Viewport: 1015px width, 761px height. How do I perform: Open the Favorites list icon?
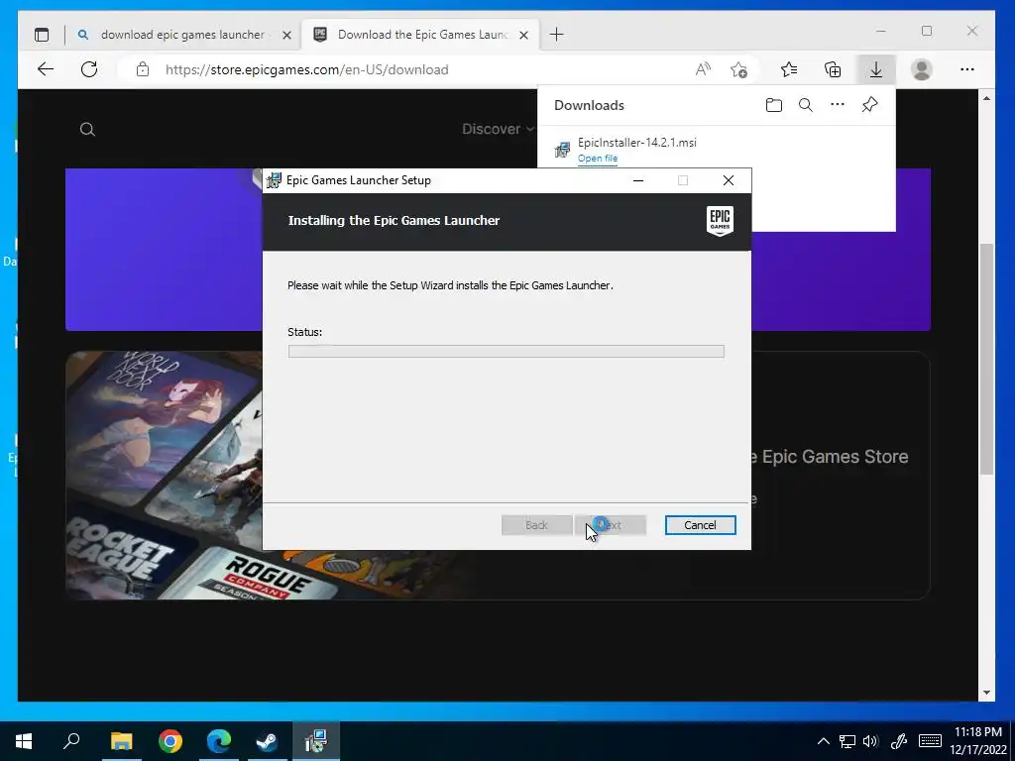tap(789, 69)
